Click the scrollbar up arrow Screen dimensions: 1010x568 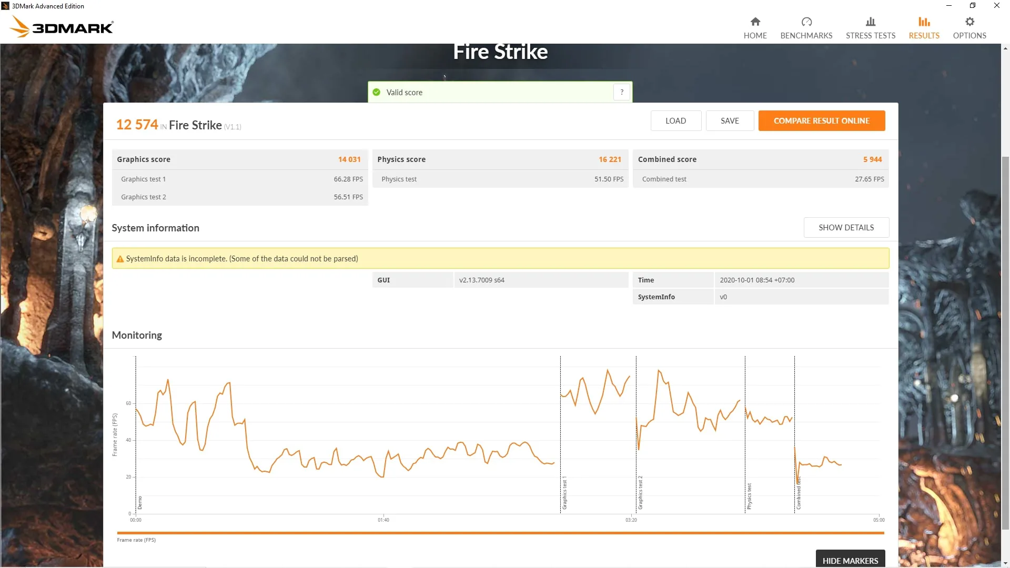tap(1005, 48)
